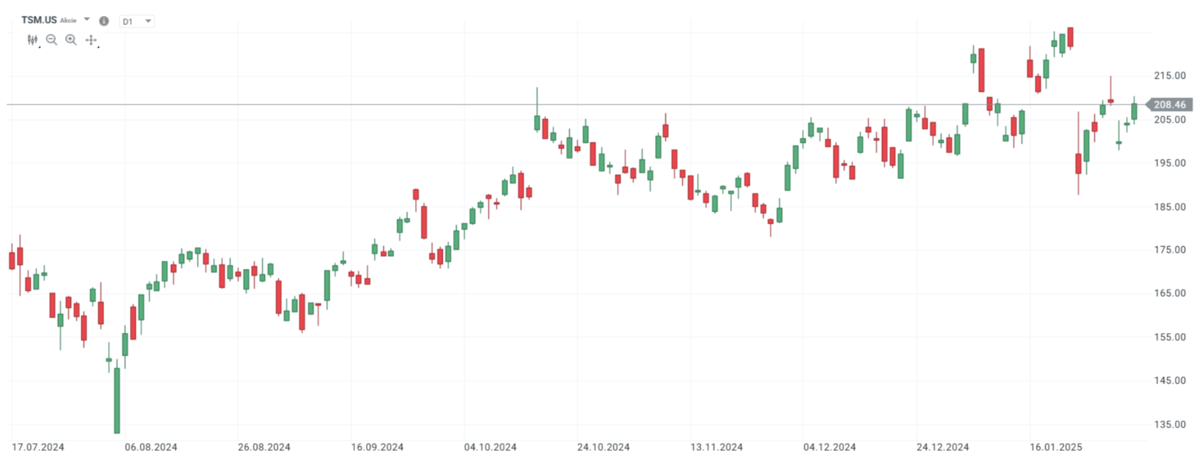The image size is (1203, 475).
Task: Click the 185.00 price axis label
Action: point(1169,206)
